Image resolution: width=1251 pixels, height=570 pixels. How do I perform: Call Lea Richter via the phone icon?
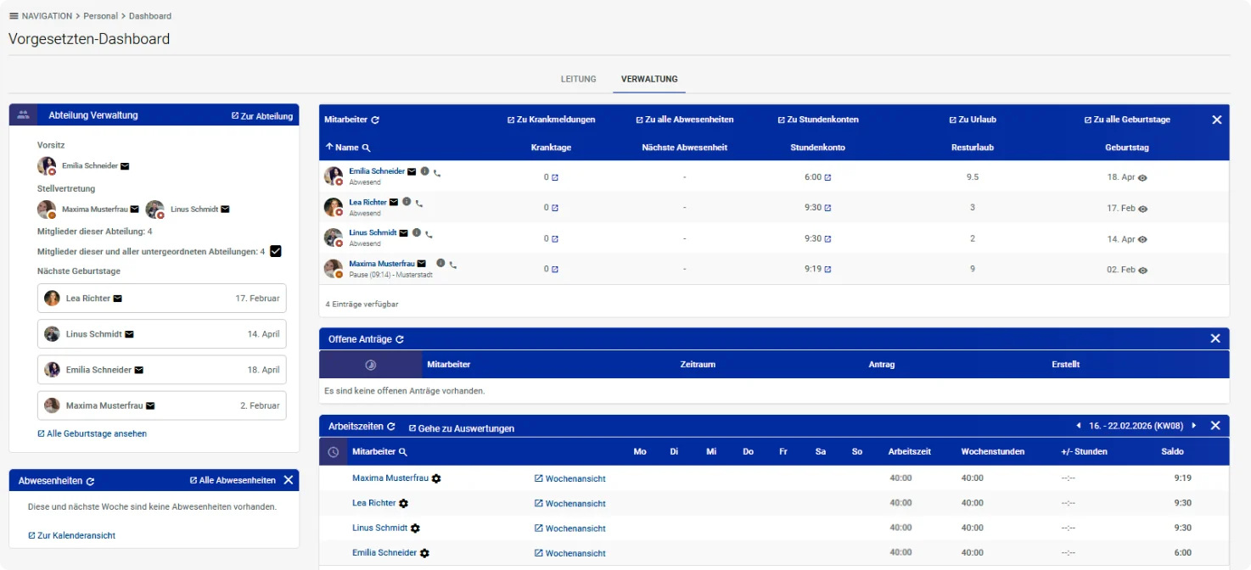pyautogui.click(x=419, y=203)
